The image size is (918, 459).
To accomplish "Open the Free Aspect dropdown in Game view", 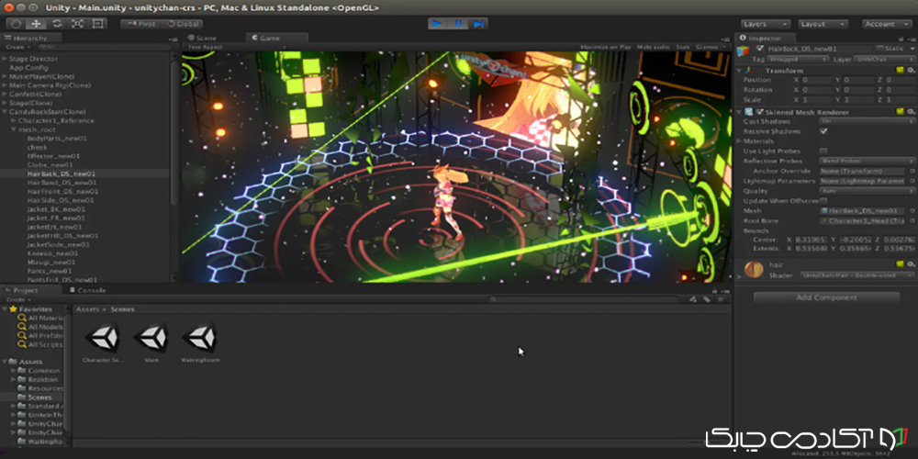I will tap(237, 47).
